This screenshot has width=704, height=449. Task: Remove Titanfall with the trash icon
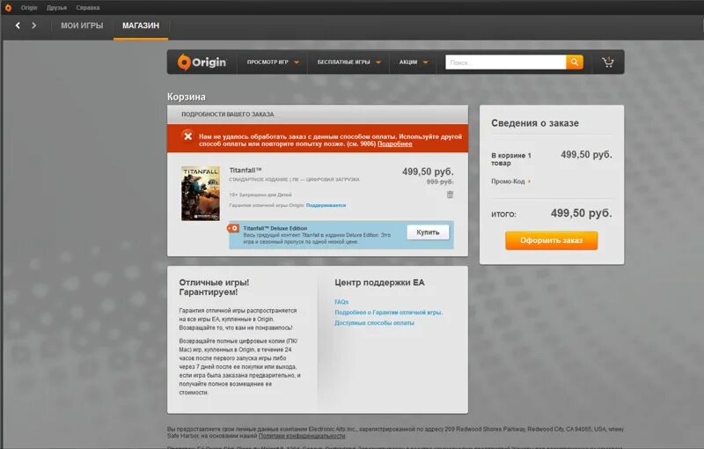point(450,195)
